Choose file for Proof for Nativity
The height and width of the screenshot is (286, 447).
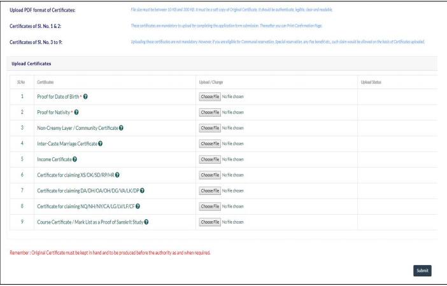pyautogui.click(x=209, y=112)
